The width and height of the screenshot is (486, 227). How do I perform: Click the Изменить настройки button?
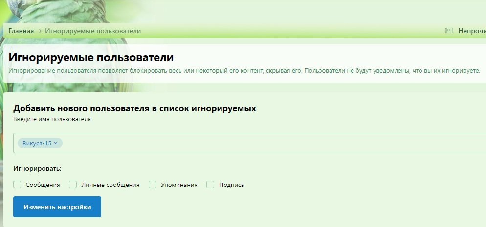tap(57, 207)
